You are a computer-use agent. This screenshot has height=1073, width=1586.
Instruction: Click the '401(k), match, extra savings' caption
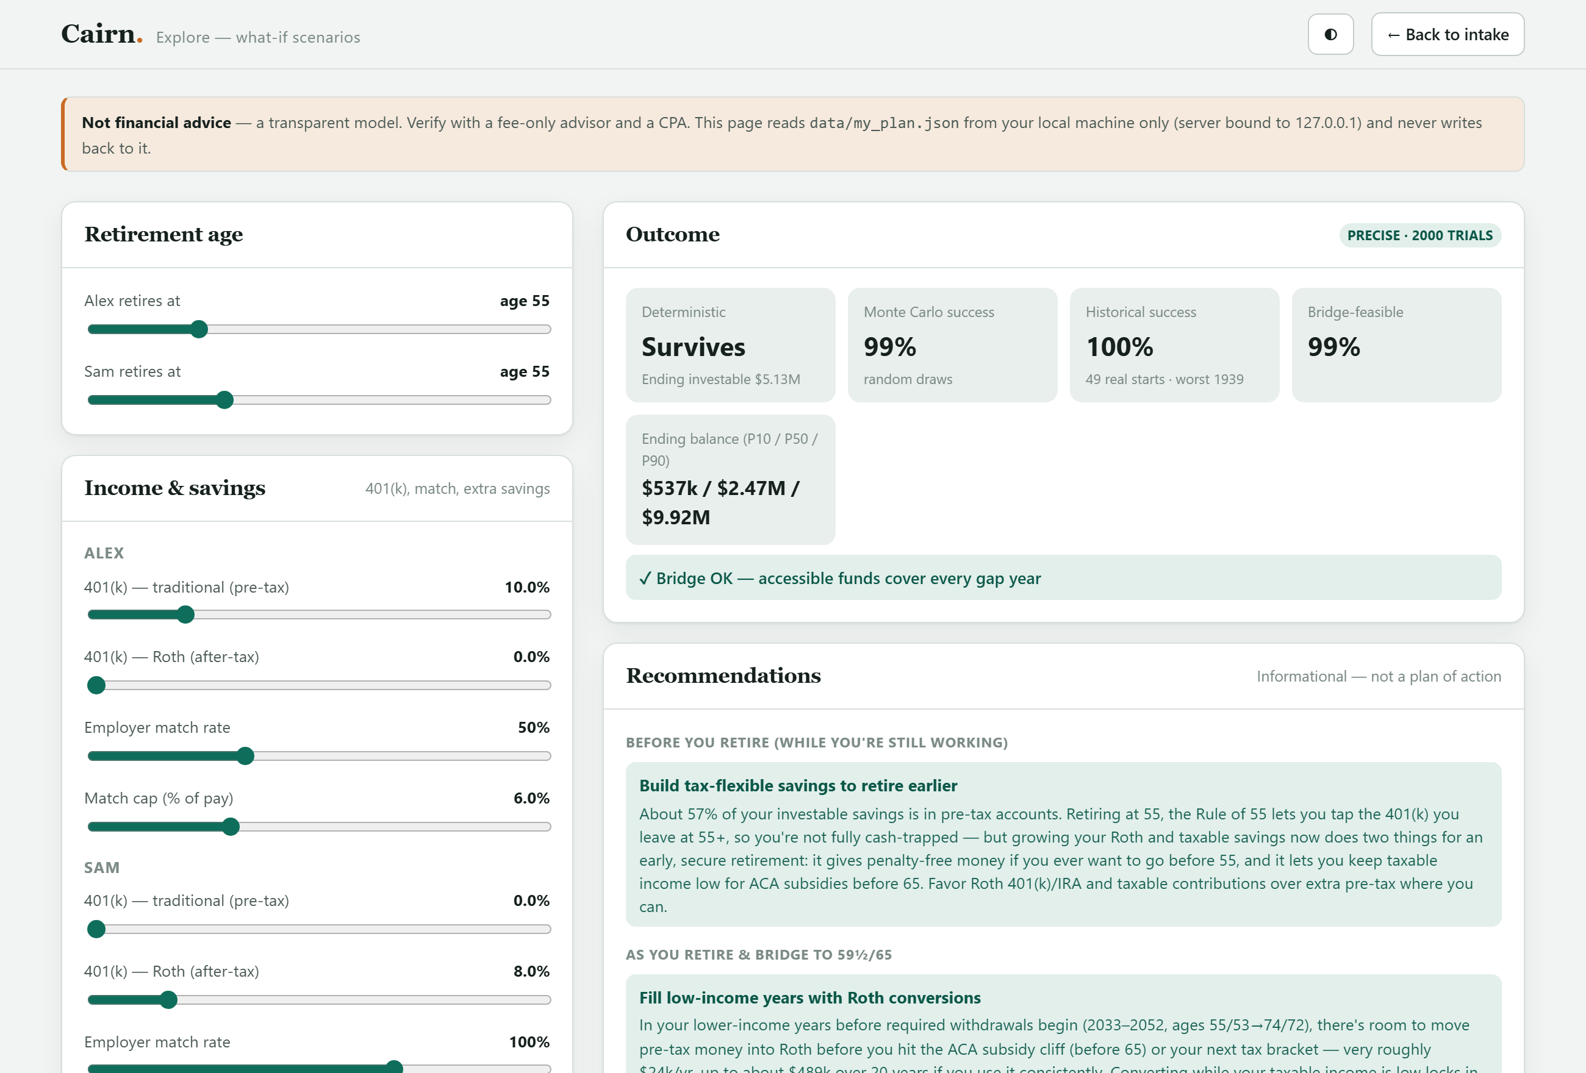click(457, 489)
